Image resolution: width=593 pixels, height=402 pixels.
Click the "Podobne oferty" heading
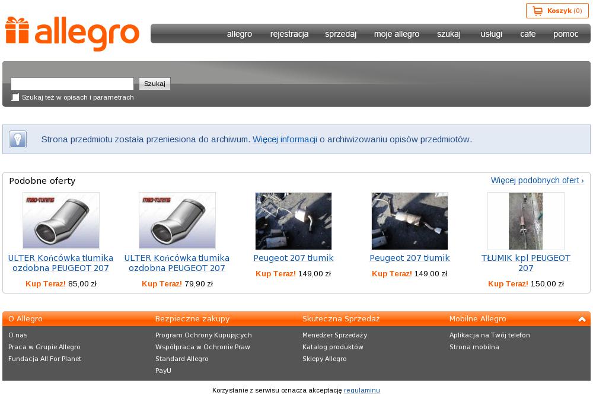click(42, 181)
